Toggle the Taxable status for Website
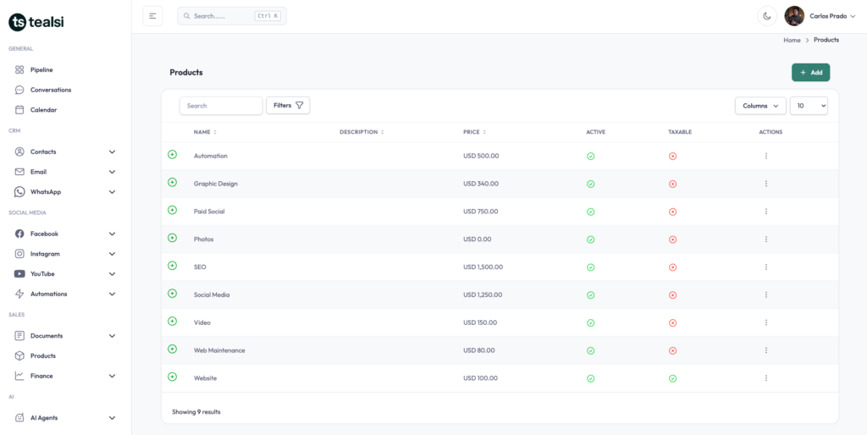Image resolution: width=867 pixels, height=435 pixels. [672, 378]
